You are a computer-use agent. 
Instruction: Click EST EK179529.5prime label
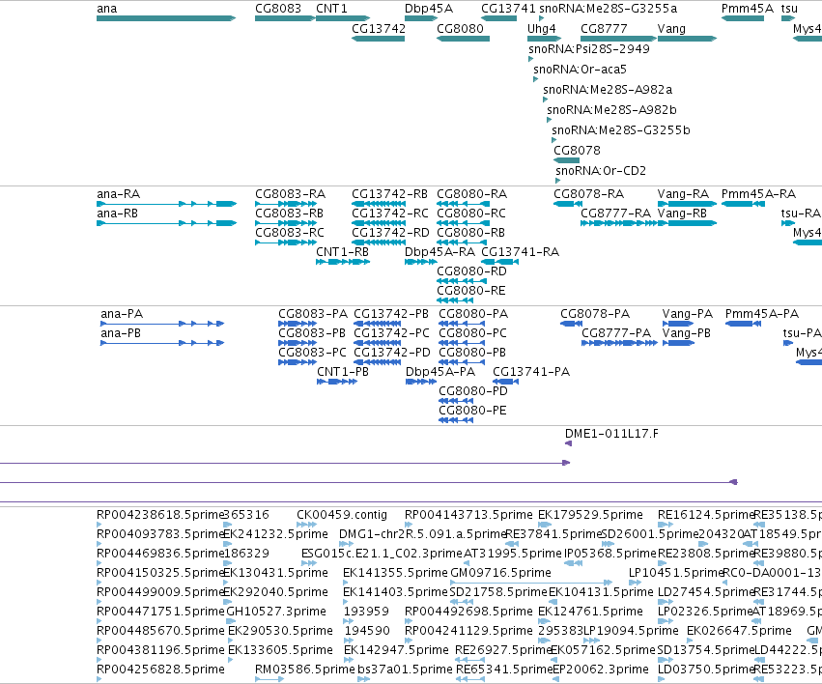590,515
